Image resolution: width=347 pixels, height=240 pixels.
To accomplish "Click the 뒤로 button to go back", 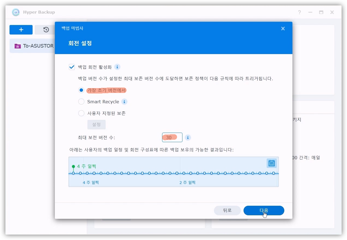I will click(x=227, y=210).
